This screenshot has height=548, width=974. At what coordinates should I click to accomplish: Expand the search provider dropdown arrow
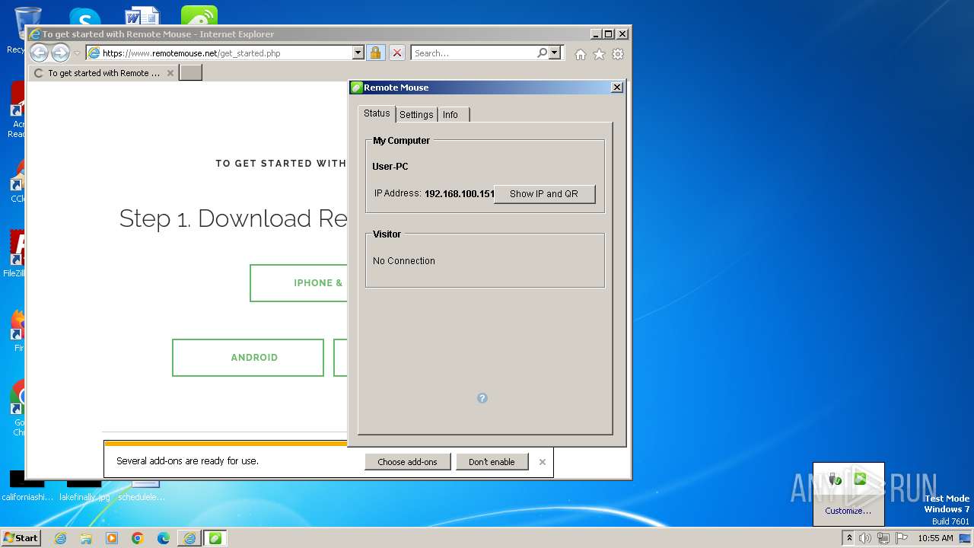pos(555,53)
